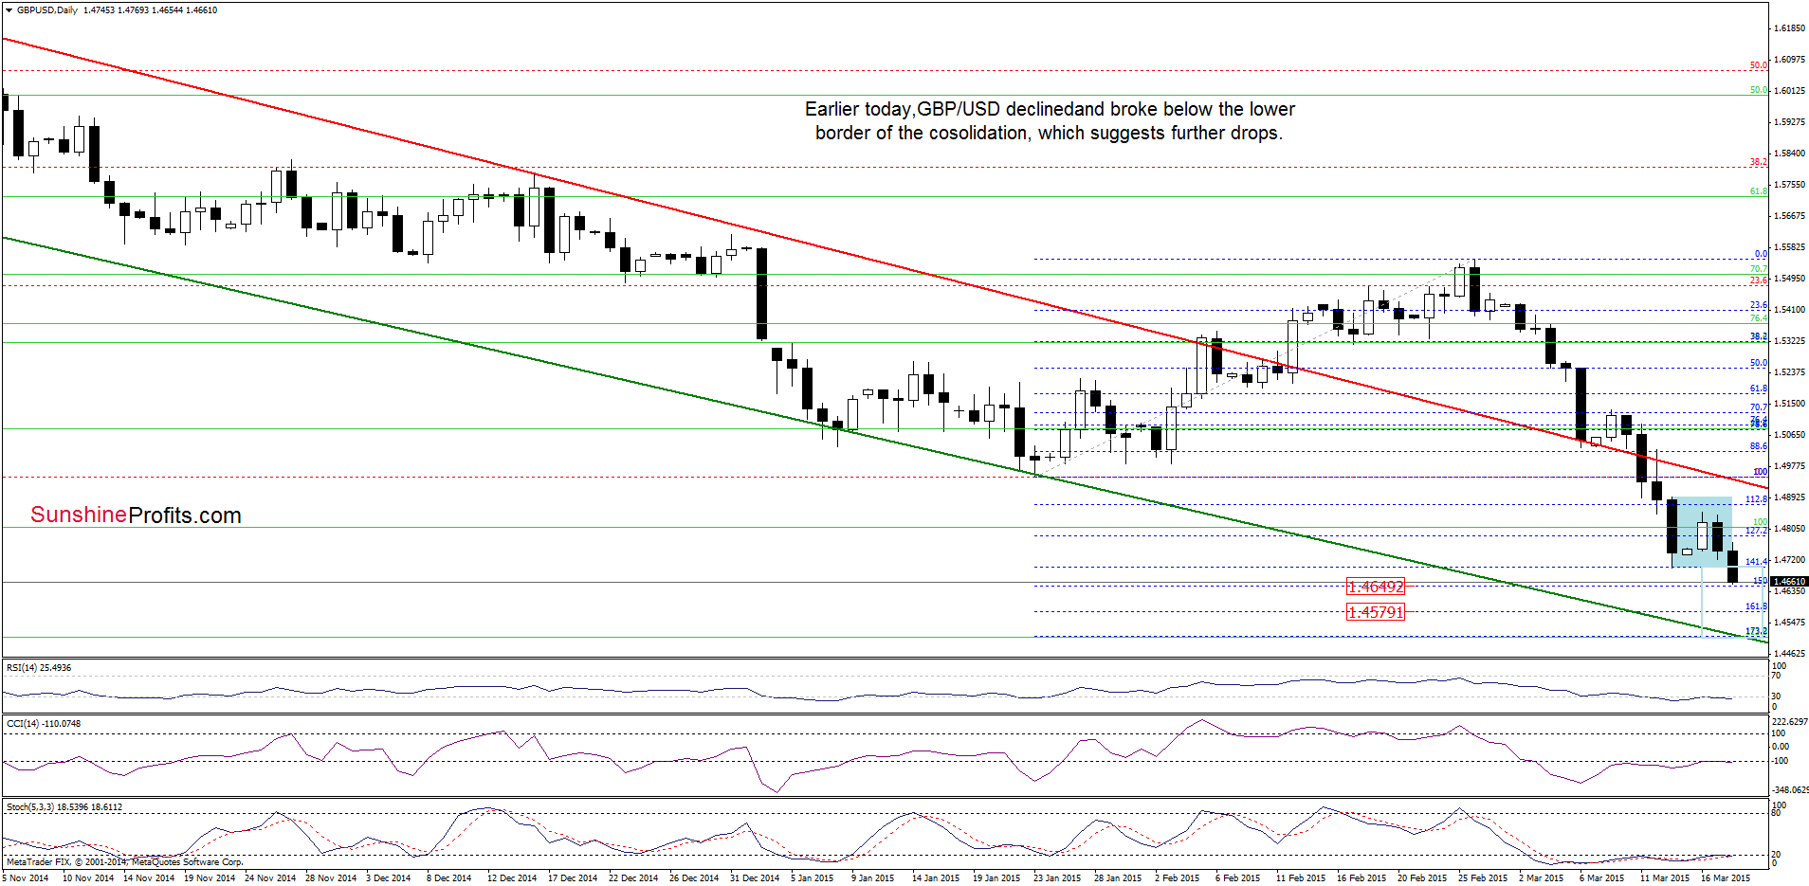Click the 3 Dec 2014 date label
This screenshot has width=1809, height=886.
tap(389, 878)
